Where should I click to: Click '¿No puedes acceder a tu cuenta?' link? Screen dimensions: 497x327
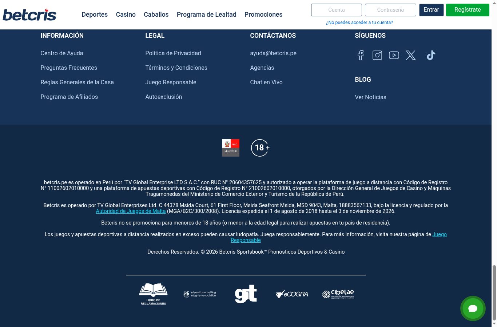(359, 23)
